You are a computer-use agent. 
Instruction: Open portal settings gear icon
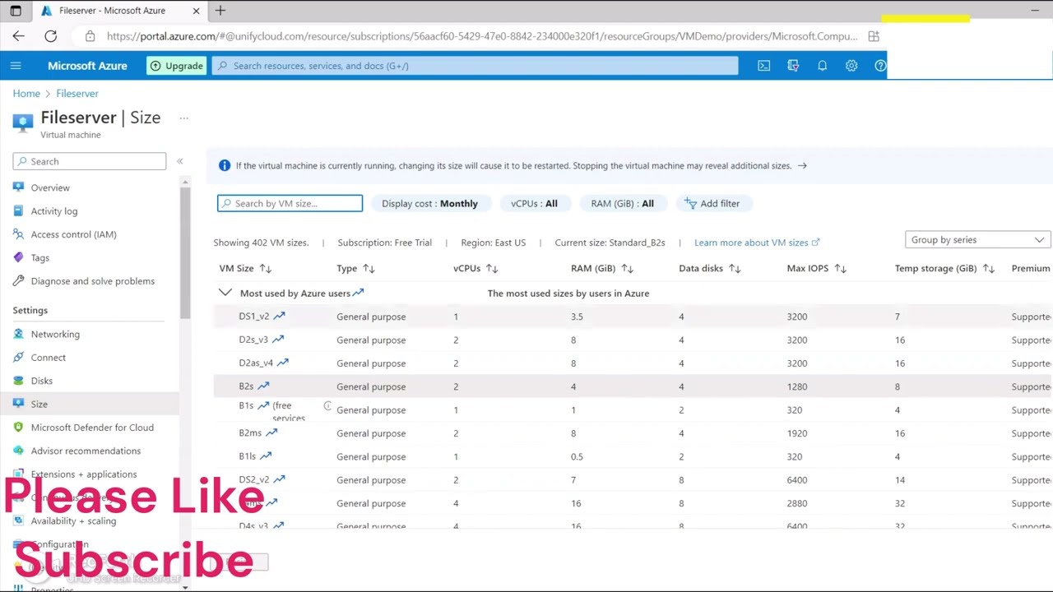point(851,66)
